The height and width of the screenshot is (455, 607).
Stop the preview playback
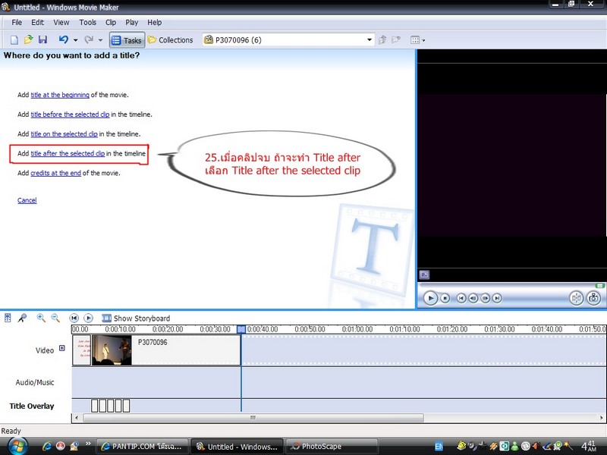pos(445,298)
